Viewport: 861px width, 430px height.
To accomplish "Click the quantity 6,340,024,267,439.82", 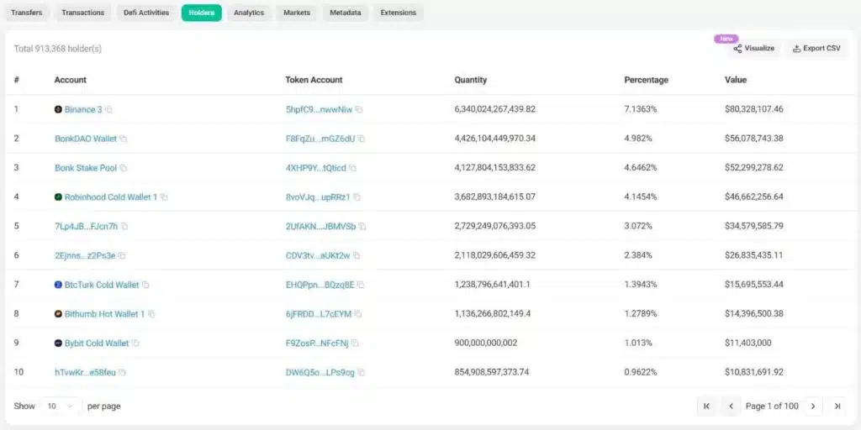I will coord(494,110).
